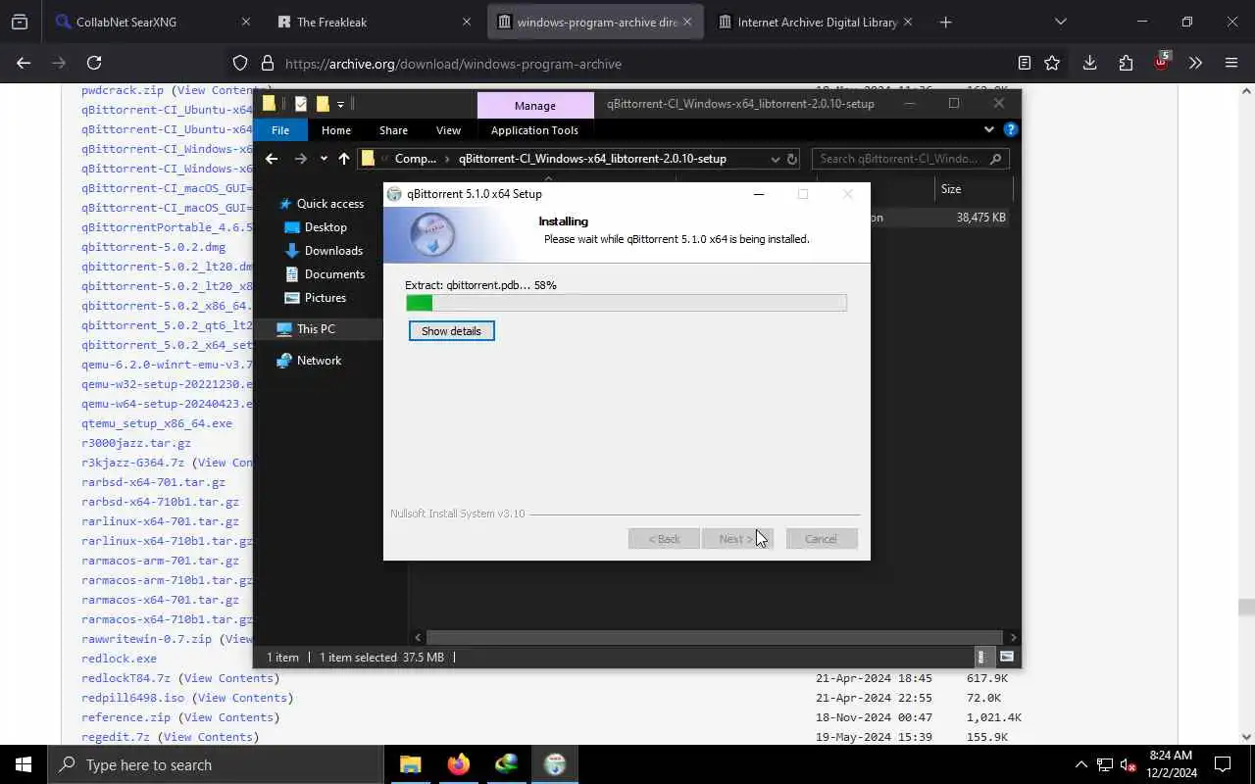Open Application Tools ribbon tab
1255x784 pixels.
click(x=534, y=130)
